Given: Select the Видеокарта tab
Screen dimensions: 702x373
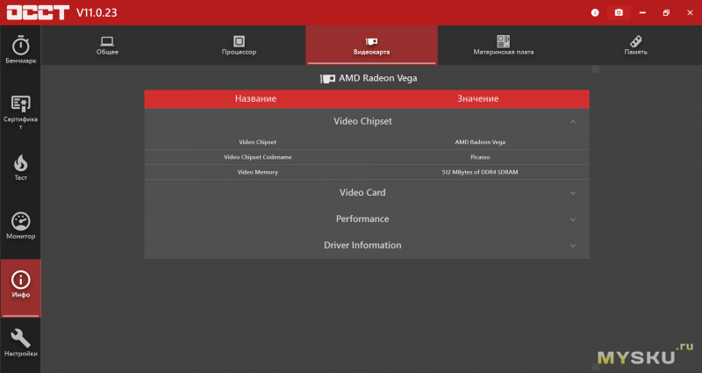Looking at the screenshot, I should (x=371, y=46).
